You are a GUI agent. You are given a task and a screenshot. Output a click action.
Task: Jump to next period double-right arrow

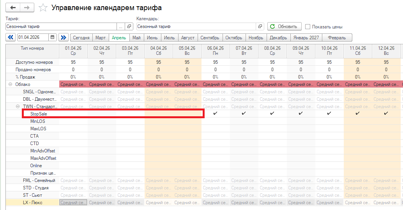click(63, 37)
